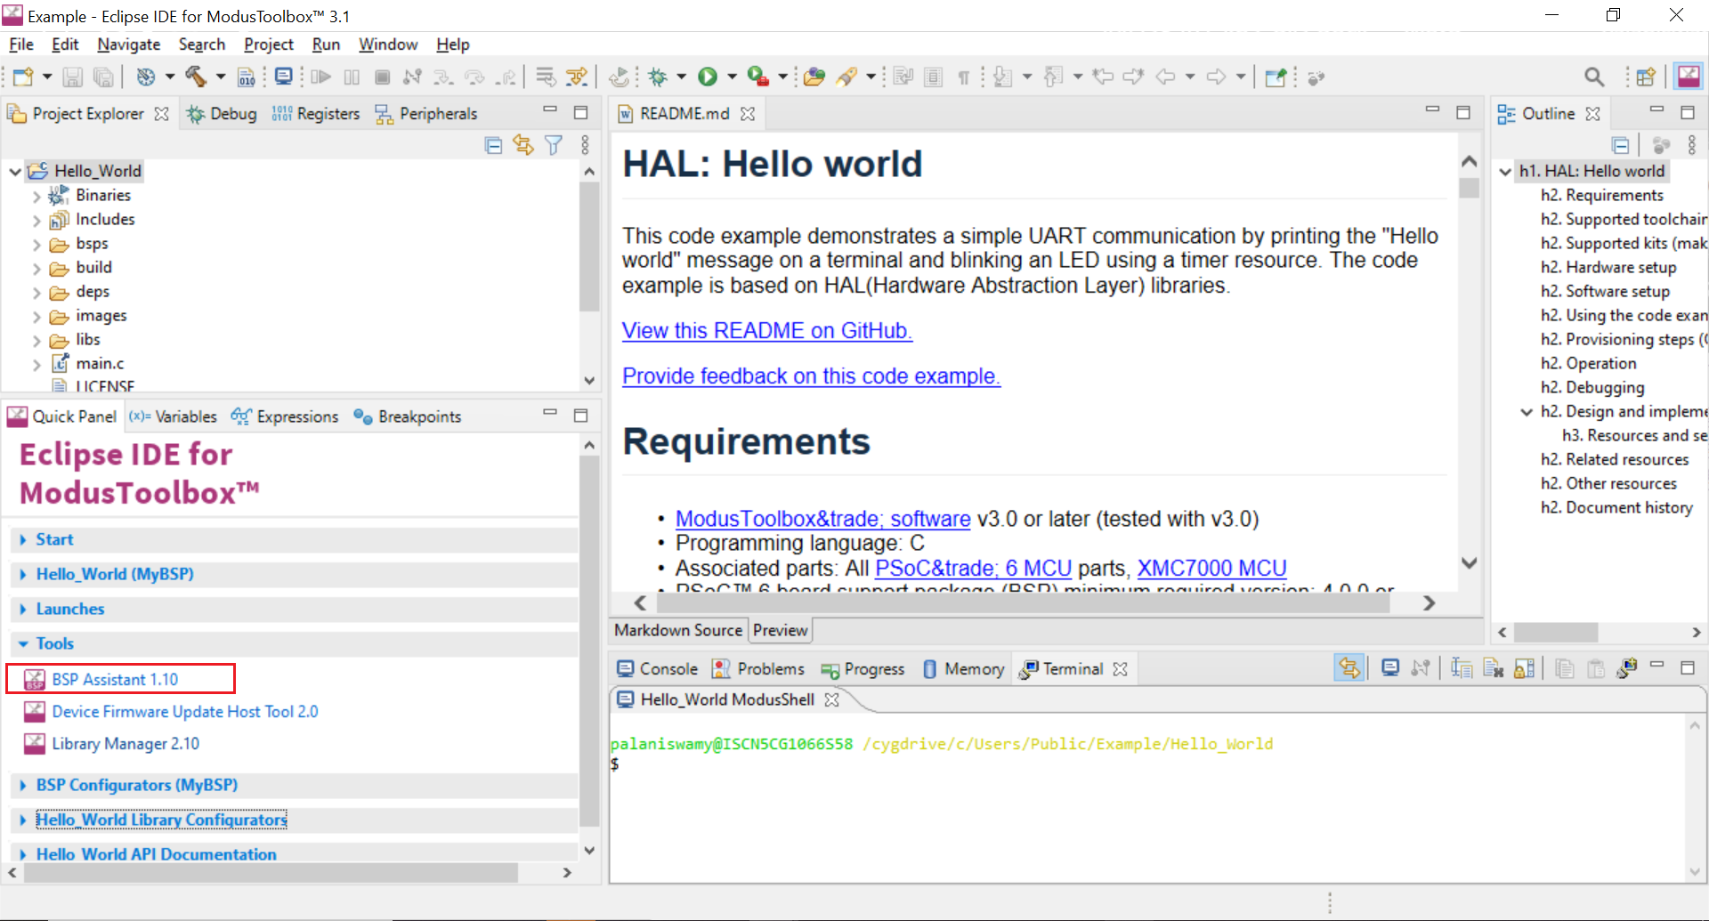Toggle Link with Editor in Project Explorer
Viewport: 1709px width, 921px height.
pyautogui.click(x=523, y=145)
